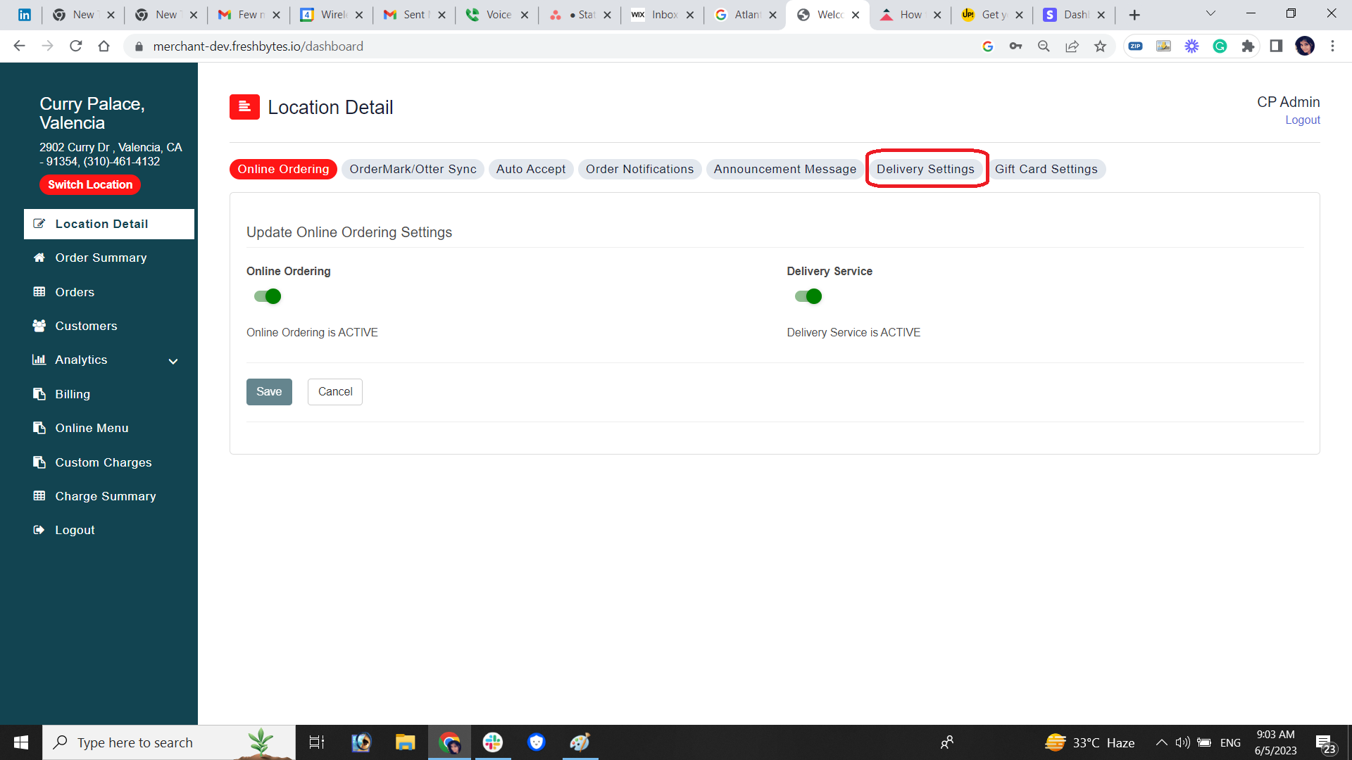Click the Billing document icon
1352x760 pixels.
[x=39, y=394]
